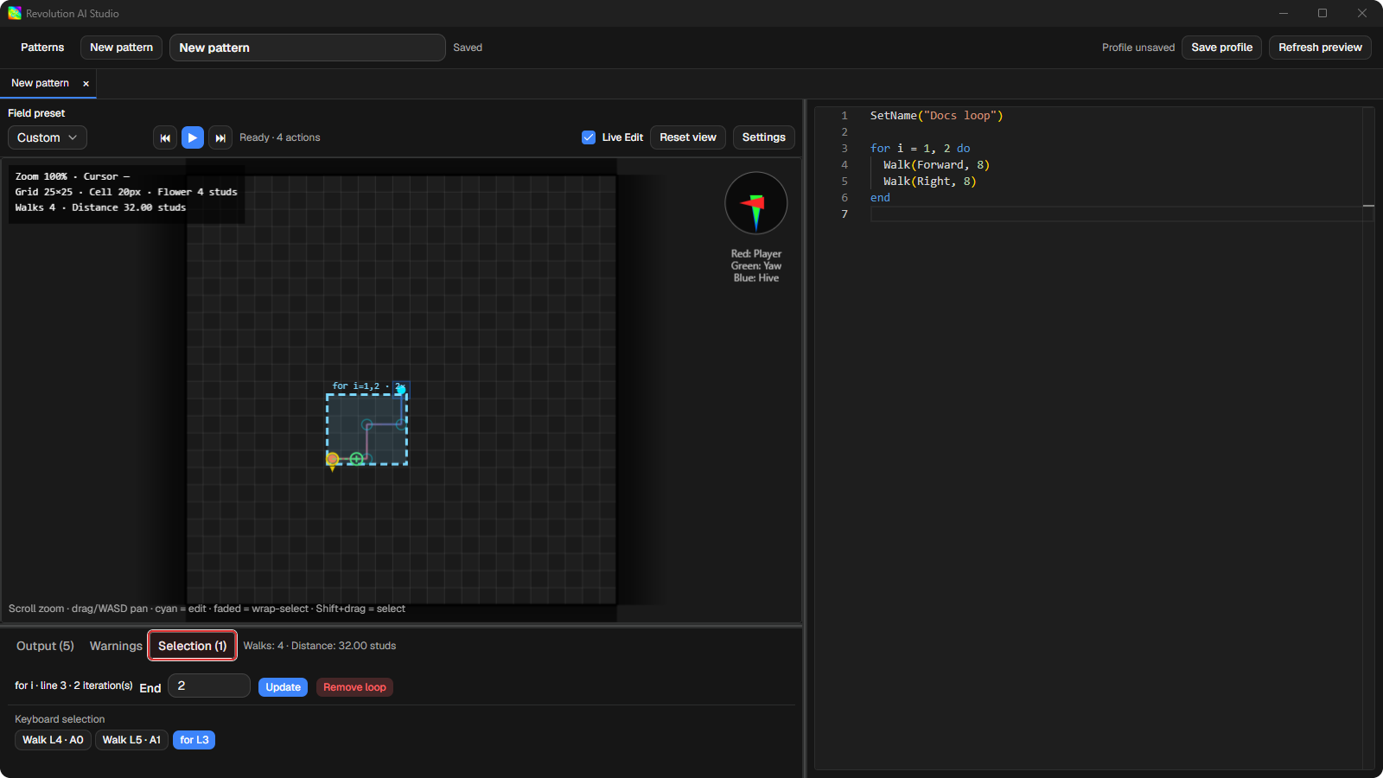1383x778 pixels.
Task: Click the editor vertical scrollbar
Action: (x=1368, y=438)
